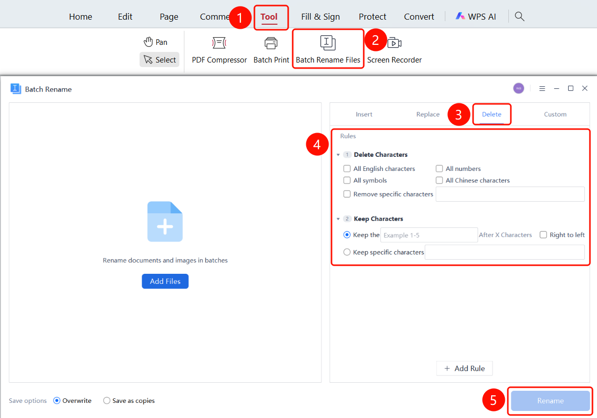Open the PDF Compressor tool
Image resolution: width=597 pixels, height=418 pixels.
point(219,50)
